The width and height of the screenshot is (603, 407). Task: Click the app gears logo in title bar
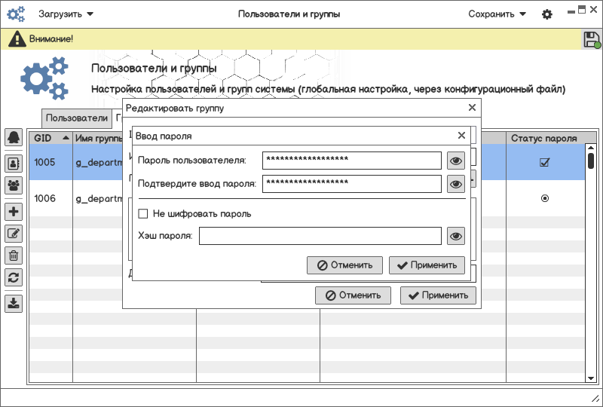click(16, 14)
